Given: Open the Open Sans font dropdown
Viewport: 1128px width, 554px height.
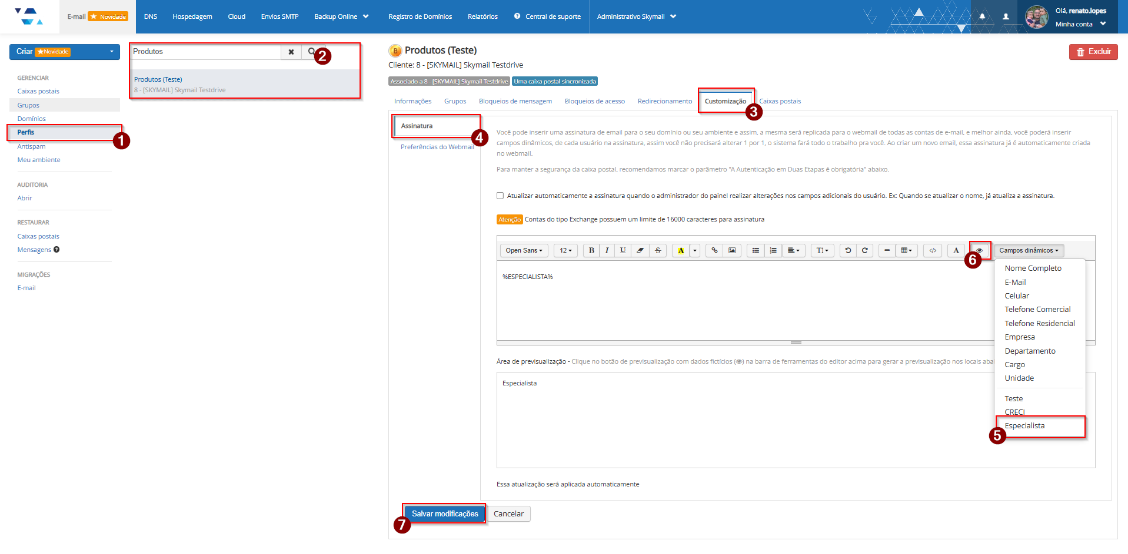Looking at the screenshot, I should (524, 250).
